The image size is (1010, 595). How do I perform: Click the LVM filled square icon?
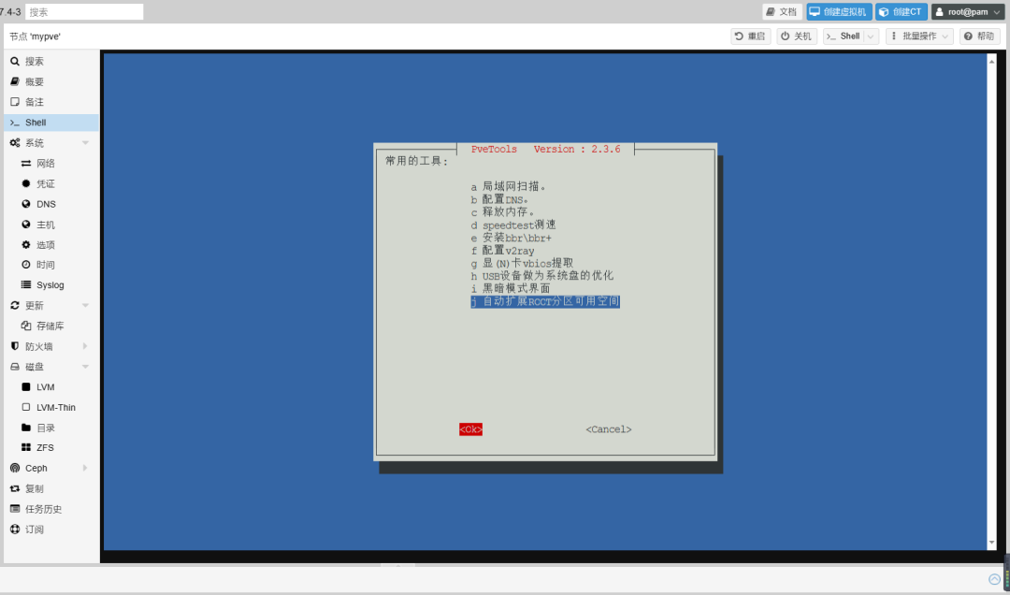click(x=26, y=386)
